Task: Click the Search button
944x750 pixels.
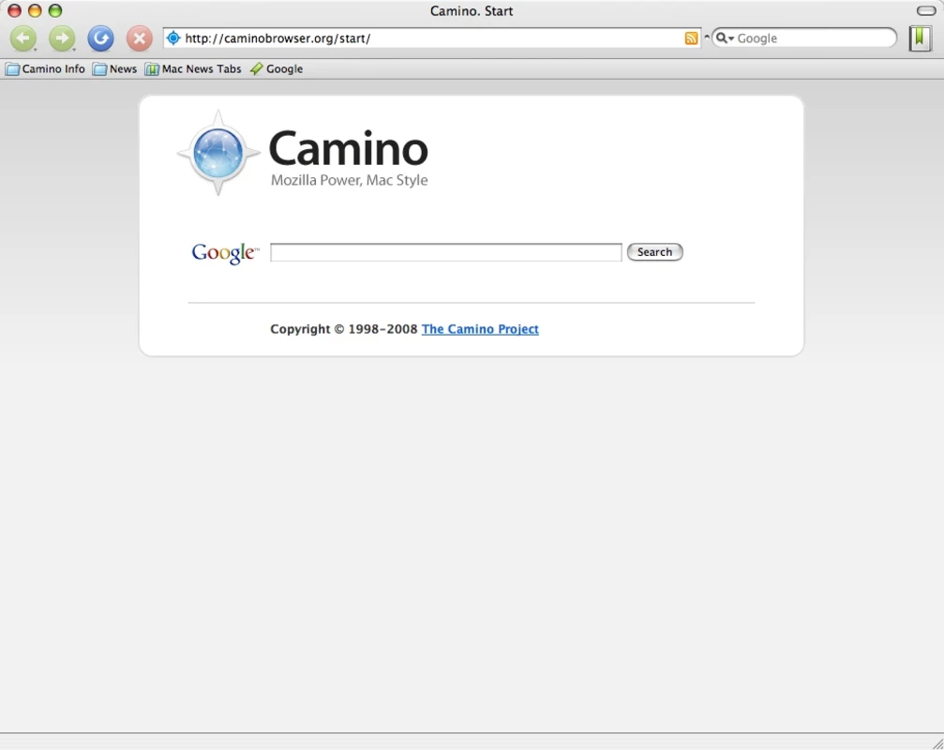Action: tap(654, 252)
